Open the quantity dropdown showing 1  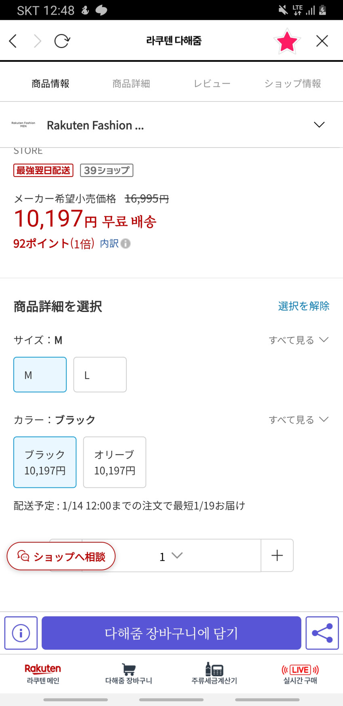171,556
